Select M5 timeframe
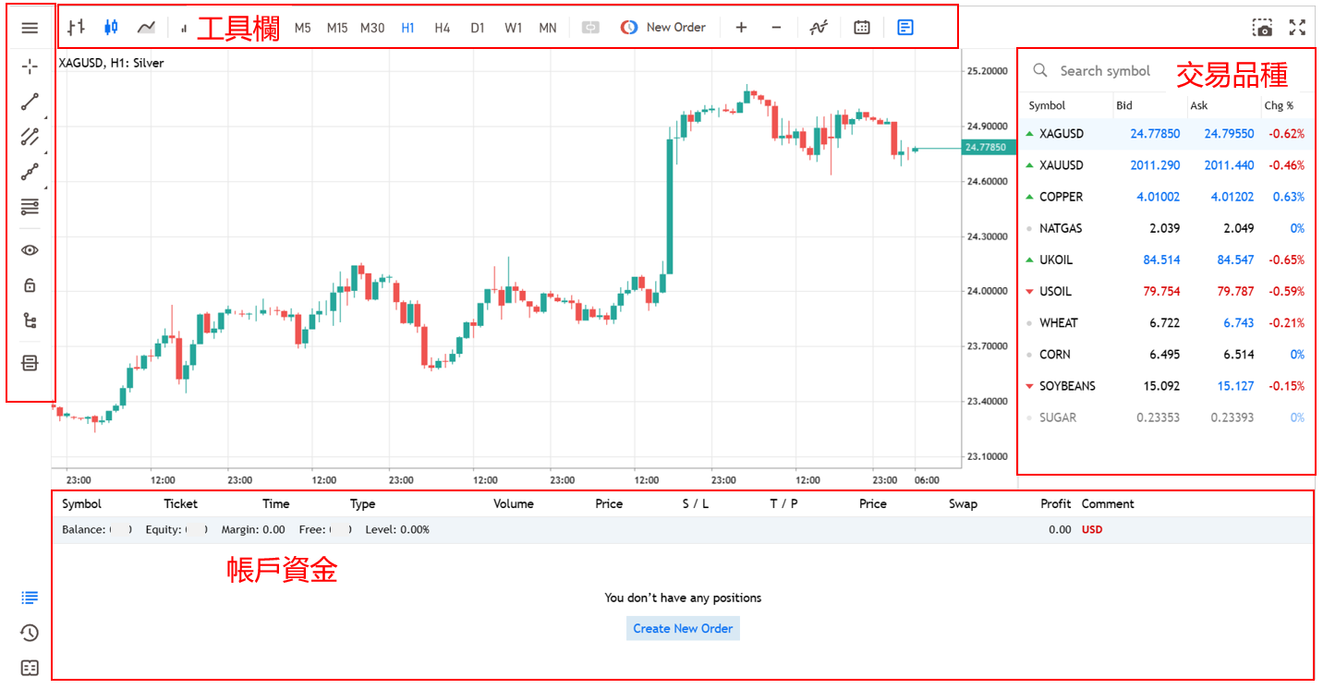Screen dimensions: 1323x689 302,28
